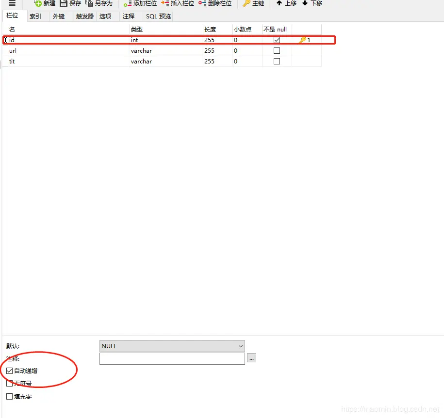
Task: Click 删除栏位 delete field button
Action: click(x=215, y=3)
